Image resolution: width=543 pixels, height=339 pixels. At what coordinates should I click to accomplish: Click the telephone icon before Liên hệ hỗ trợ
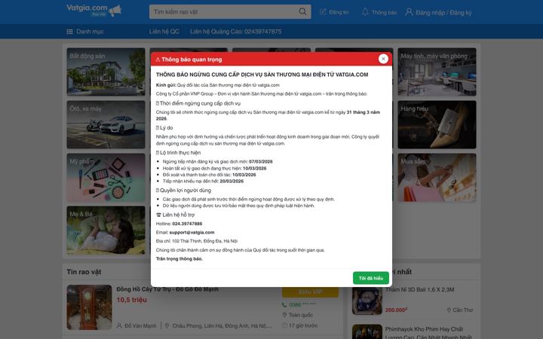click(158, 215)
